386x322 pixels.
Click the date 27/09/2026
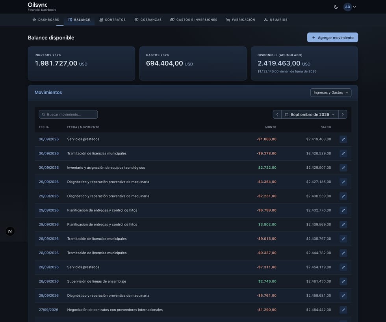(48, 310)
